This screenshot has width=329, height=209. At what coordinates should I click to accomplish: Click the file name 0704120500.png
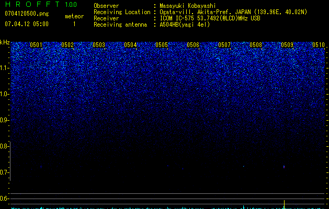pos(27,14)
